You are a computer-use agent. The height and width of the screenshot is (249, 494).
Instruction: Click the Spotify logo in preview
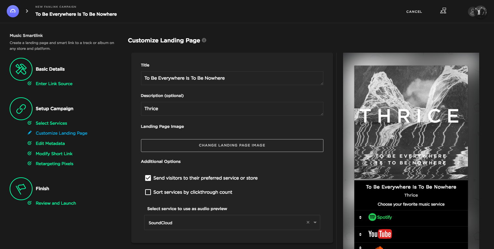380,217
